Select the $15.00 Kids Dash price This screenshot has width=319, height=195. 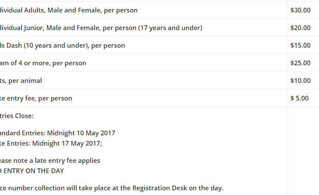pyautogui.click(x=300, y=46)
